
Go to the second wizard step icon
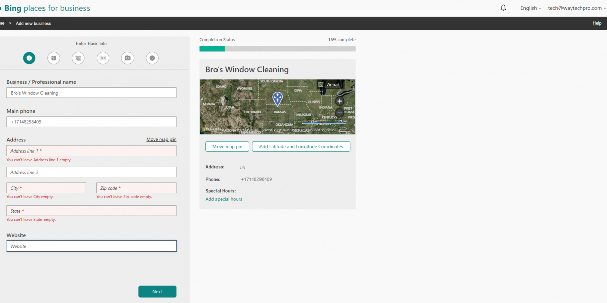[x=54, y=58]
